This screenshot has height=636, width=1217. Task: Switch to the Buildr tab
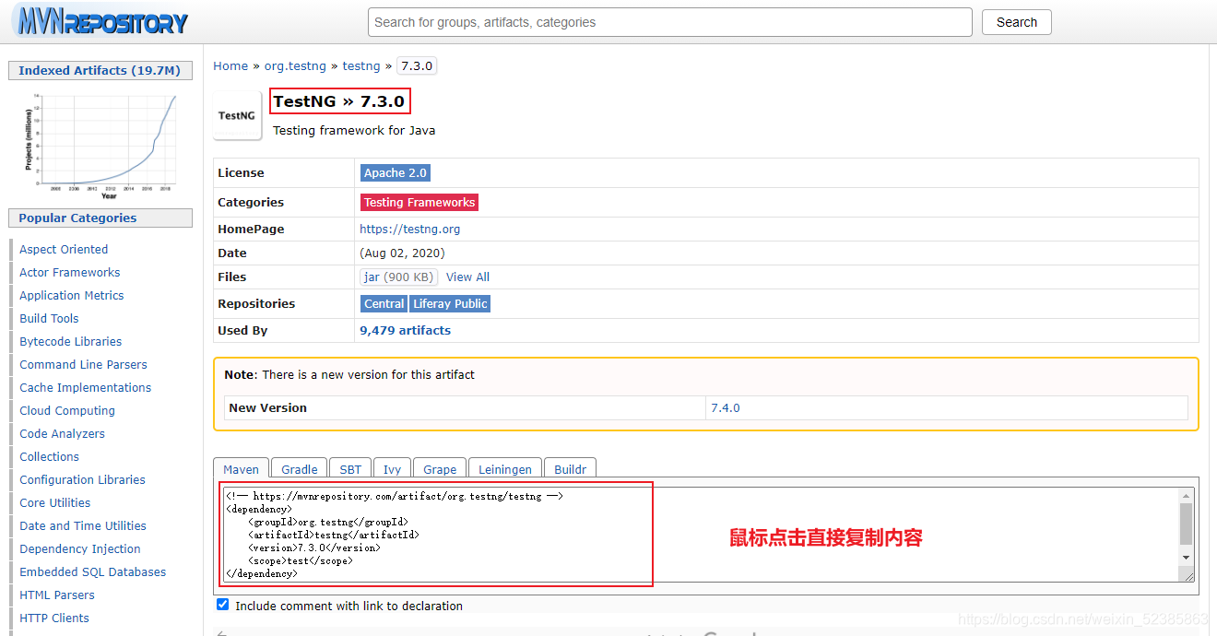coord(570,468)
